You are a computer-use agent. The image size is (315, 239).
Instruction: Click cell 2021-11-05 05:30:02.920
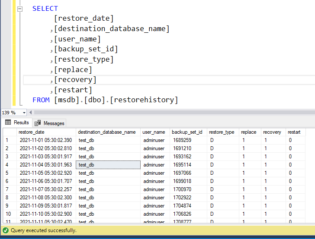click(46, 173)
